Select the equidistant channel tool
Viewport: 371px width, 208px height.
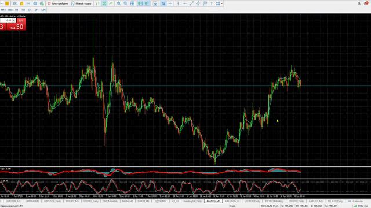point(198,3)
